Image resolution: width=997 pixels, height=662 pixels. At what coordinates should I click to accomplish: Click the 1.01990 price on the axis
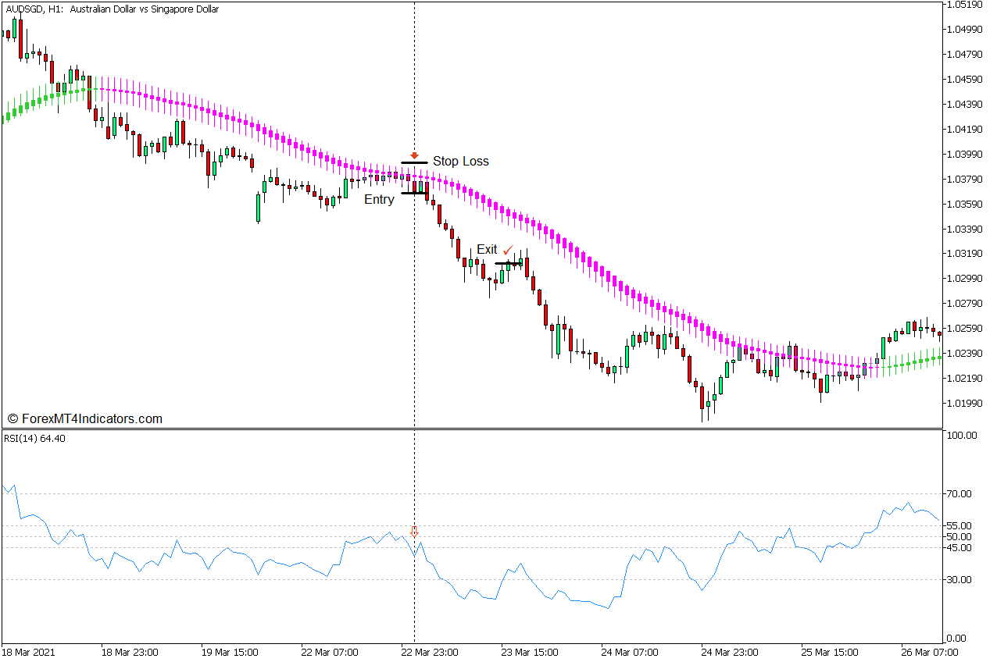(x=966, y=403)
